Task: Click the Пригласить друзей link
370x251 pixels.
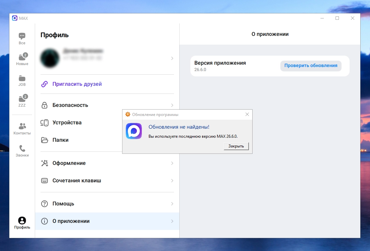Action: pos(77,84)
